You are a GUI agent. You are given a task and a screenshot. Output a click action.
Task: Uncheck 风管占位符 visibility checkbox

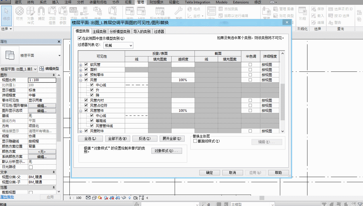pyautogui.click(x=86, y=106)
